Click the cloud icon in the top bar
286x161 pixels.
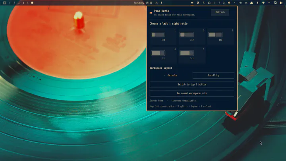click(251, 3)
